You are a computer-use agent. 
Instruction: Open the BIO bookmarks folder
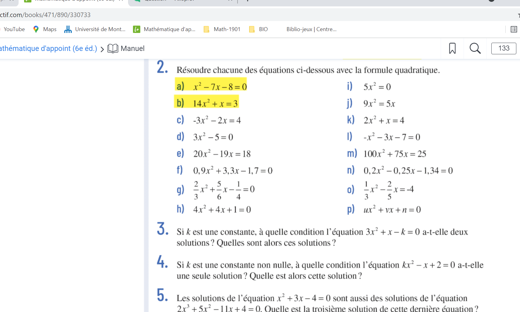(x=259, y=29)
